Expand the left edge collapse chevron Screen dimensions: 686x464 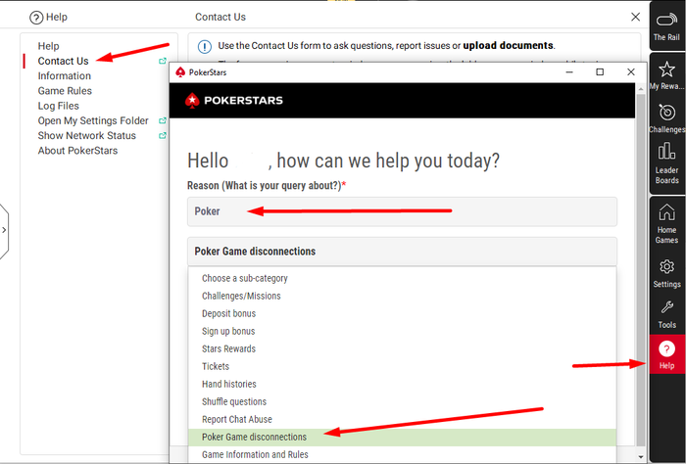pyautogui.click(x=4, y=230)
